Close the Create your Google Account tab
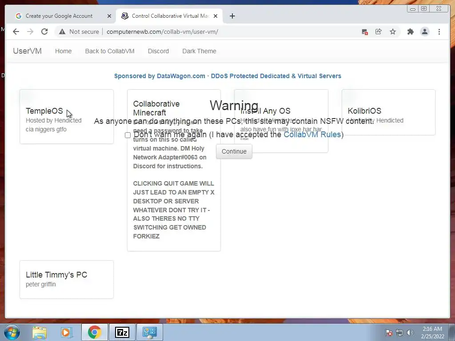The height and width of the screenshot is (341, 455). (x=109, y=16)
